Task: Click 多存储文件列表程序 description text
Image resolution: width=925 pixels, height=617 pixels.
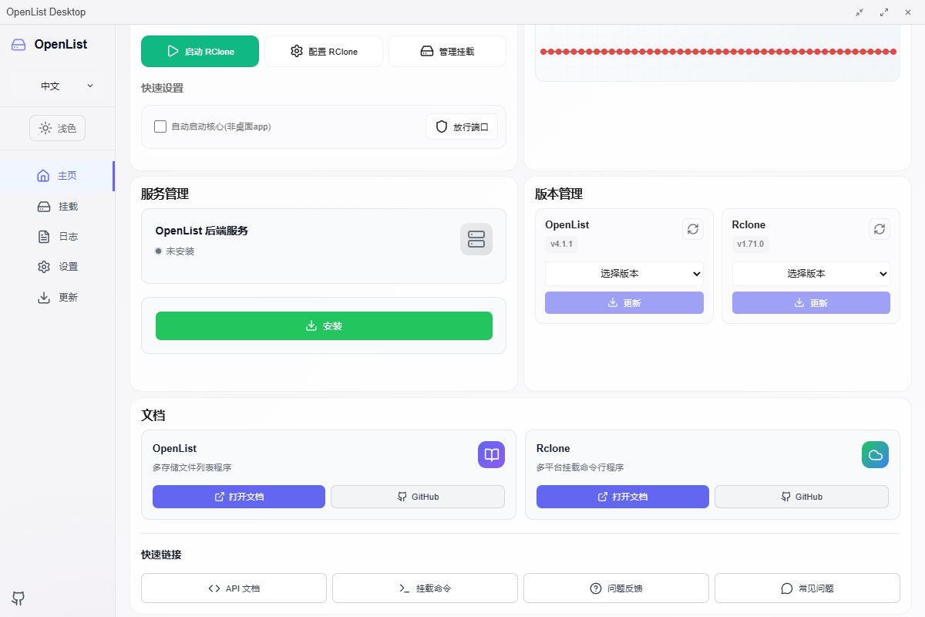Action: tap(192, 467)
